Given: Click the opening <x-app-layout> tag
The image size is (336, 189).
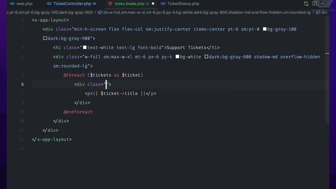Looking at the screenshot, I should point(50,20).
